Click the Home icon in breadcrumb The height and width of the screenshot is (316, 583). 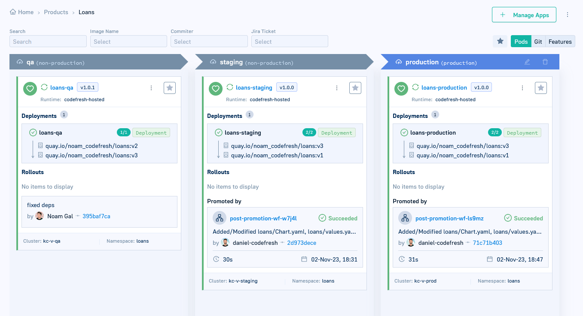[13, 12]
